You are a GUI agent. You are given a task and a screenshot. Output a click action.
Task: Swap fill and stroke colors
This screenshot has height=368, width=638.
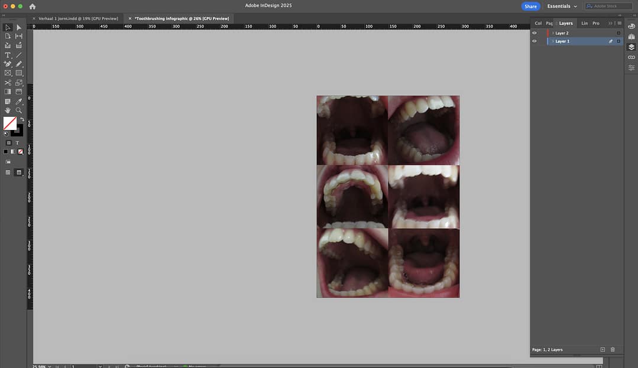(x=22, y=119)
